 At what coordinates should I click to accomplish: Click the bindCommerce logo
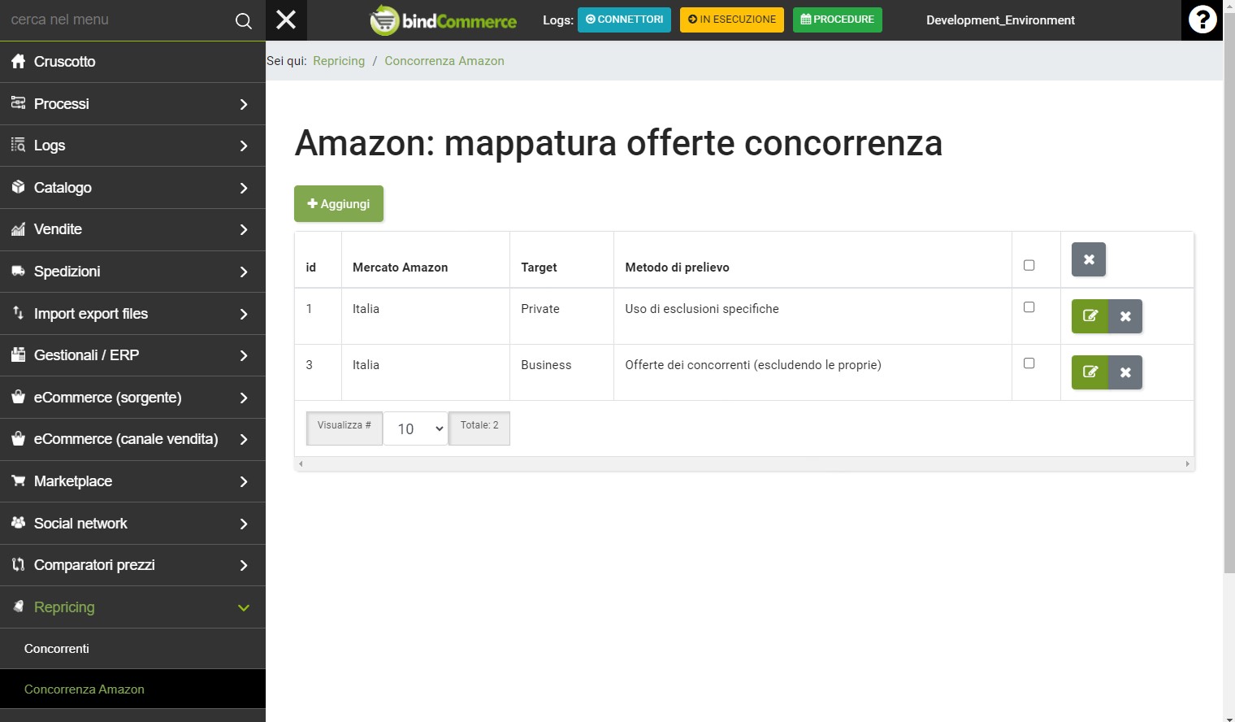[x=443, y=20]
